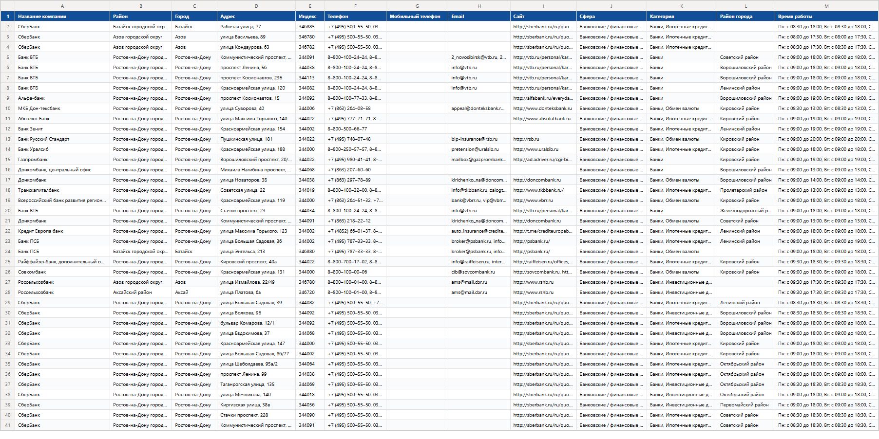Select the 'Газпромбанк' cell
The image size is (879, 439).
pos(62,160)
